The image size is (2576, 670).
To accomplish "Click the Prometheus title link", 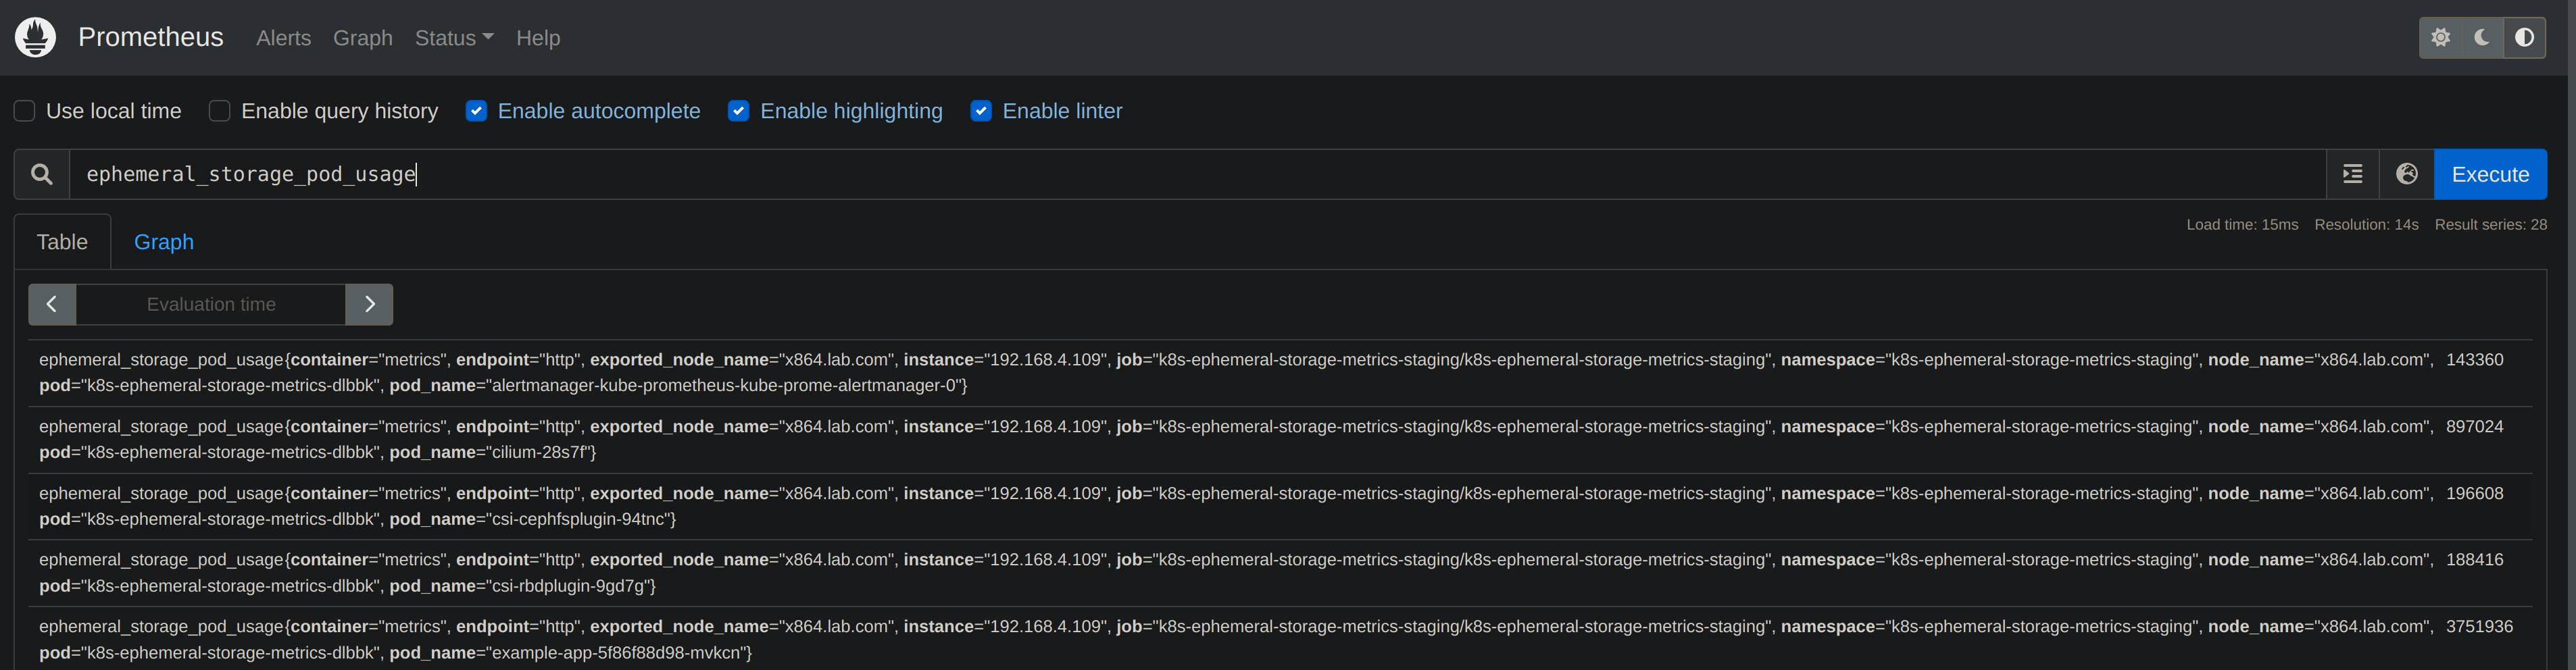I will click(151, 37).
